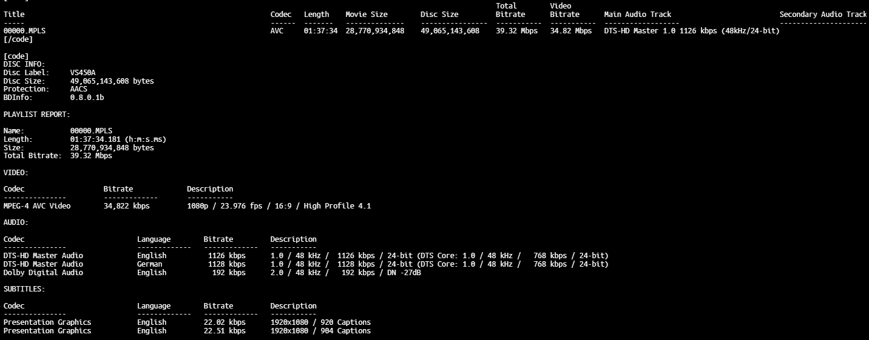Viewport: 869px width, 340px height.
Task: Click the MPEG-4 AVC Video codec entry
Action: coord(37,206)
